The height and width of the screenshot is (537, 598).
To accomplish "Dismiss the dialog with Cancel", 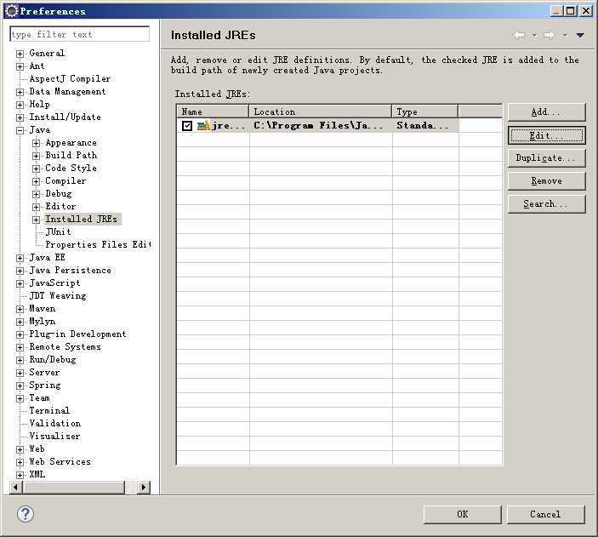I will click(546, 514).
